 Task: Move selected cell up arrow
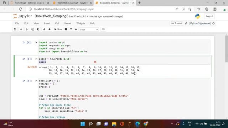(44, 29)
